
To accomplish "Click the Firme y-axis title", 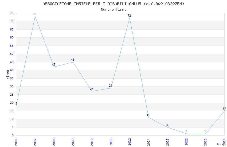I will coord(8,75).
